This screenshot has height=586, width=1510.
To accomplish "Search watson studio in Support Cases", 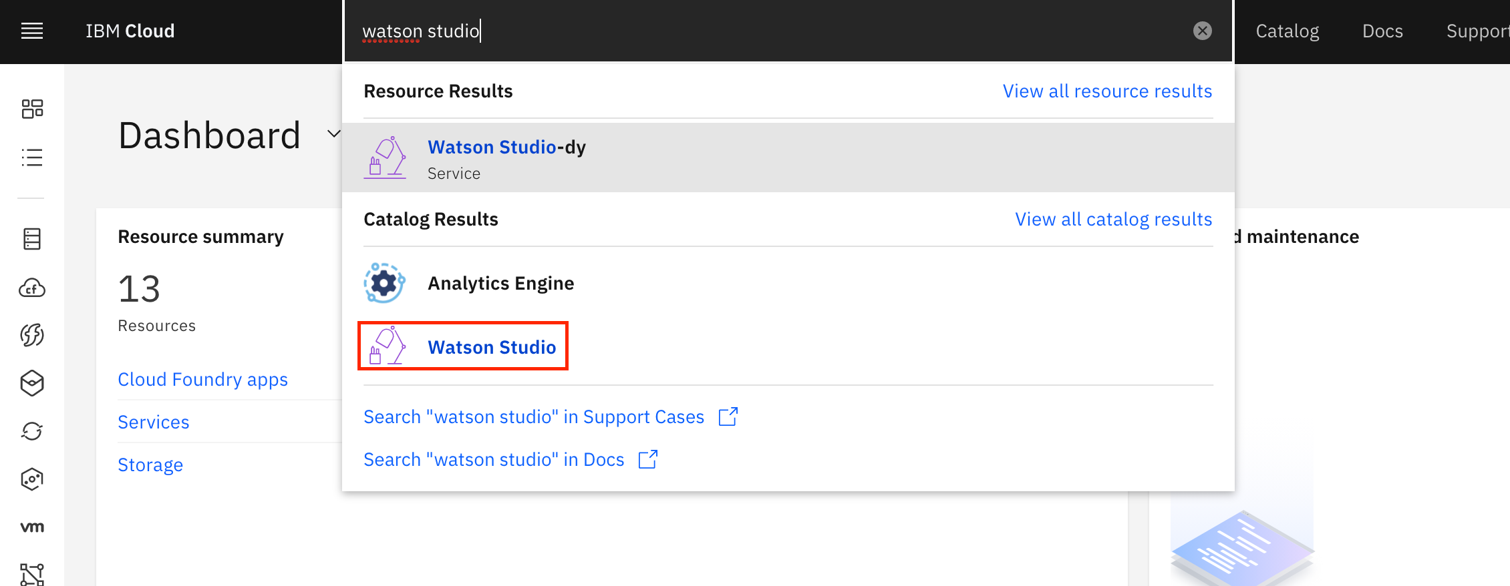I will (533, 416).
